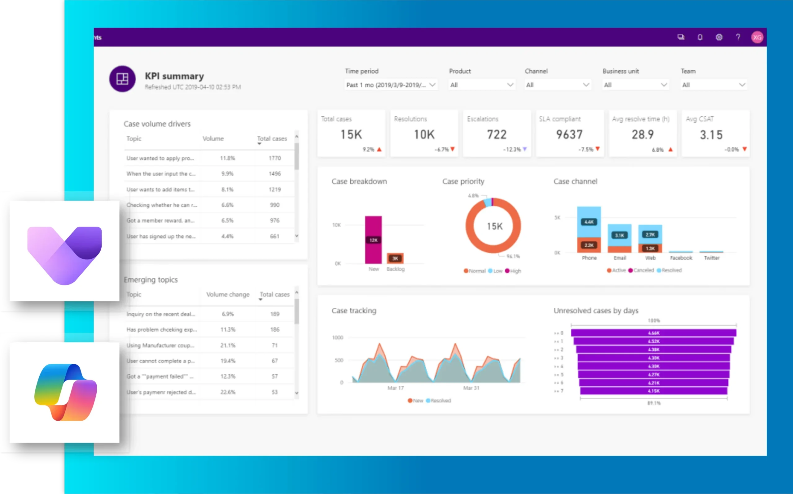This screenshot has width=793, height=494.
Task: Click the purple KPI summary dashboard icon
Action: point(122,79)
